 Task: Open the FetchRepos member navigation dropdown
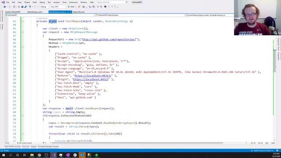(210, 15)
